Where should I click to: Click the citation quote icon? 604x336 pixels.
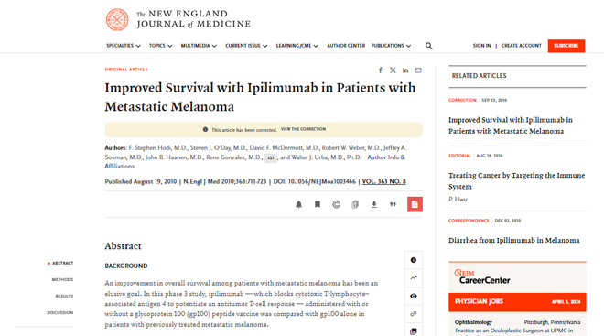(x=393, y=204)
